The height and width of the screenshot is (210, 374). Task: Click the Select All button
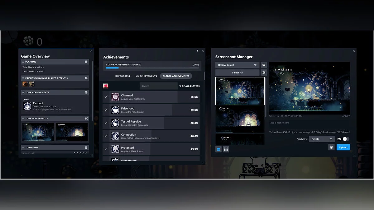(237, 72)
